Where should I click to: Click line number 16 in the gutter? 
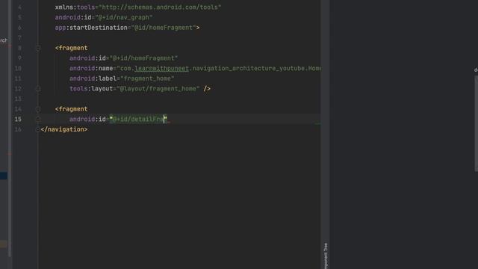(x=18, y=129)
